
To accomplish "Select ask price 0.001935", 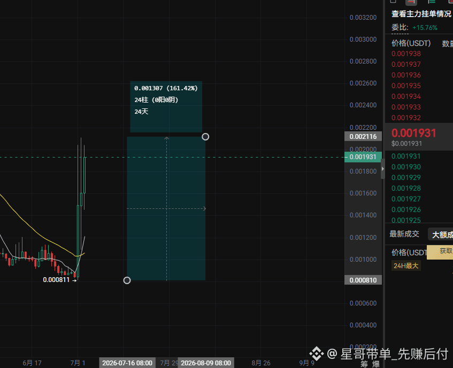I will click(x=406, y=85).
